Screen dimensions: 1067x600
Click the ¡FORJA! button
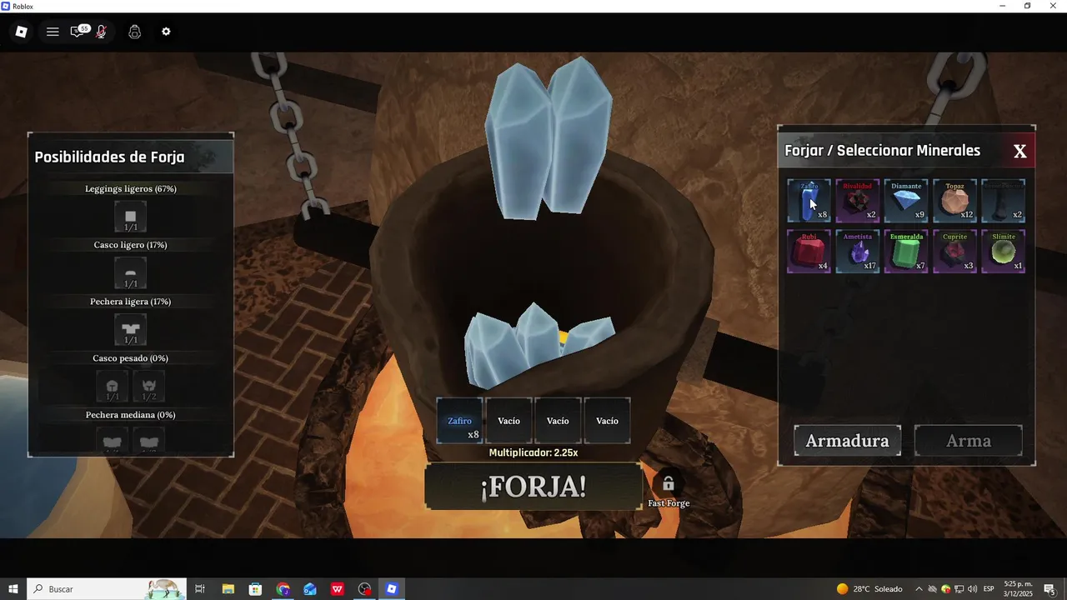(533, 487)
